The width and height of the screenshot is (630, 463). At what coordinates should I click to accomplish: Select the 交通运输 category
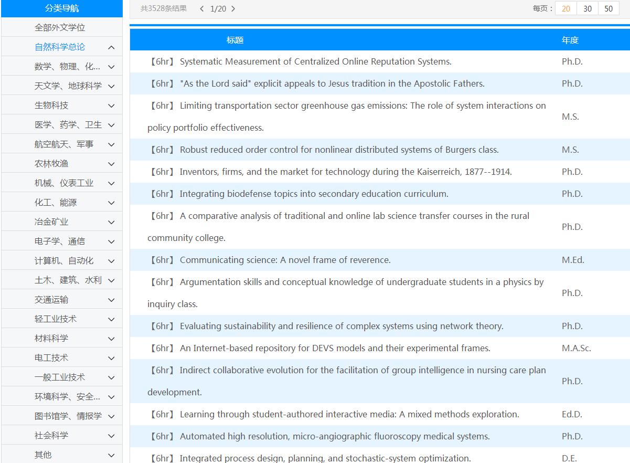point(51,300)
